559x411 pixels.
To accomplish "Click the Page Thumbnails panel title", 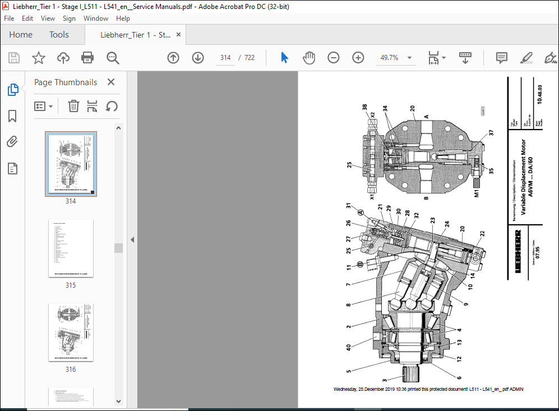I will pyautogui.click(x=66, y=82).
